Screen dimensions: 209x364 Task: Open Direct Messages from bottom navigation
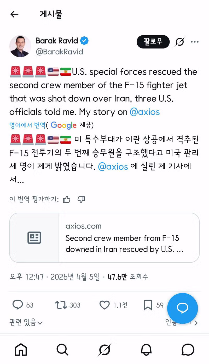(188, 349)
